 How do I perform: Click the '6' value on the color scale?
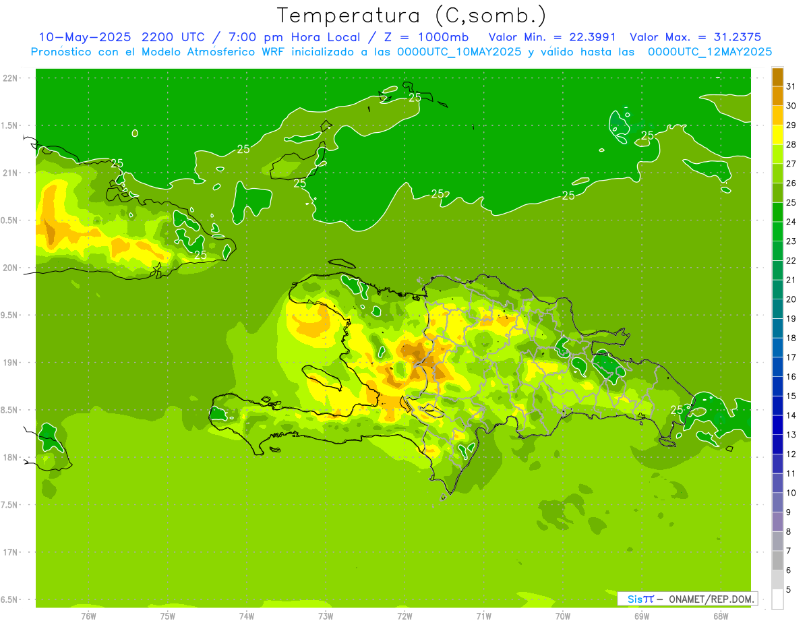(789, 570)
